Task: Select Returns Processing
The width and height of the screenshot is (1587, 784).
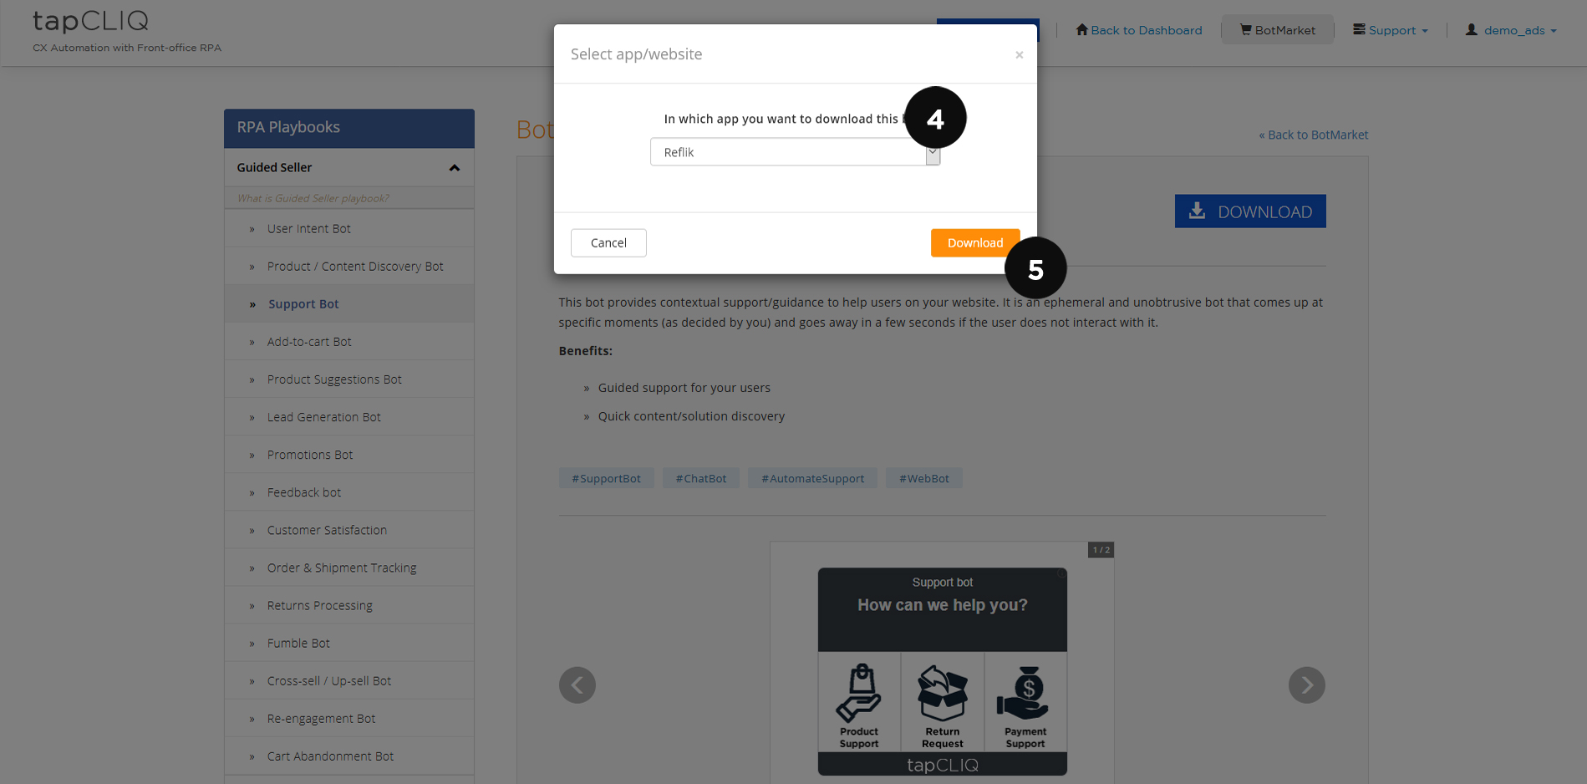Action: point(349,604)
